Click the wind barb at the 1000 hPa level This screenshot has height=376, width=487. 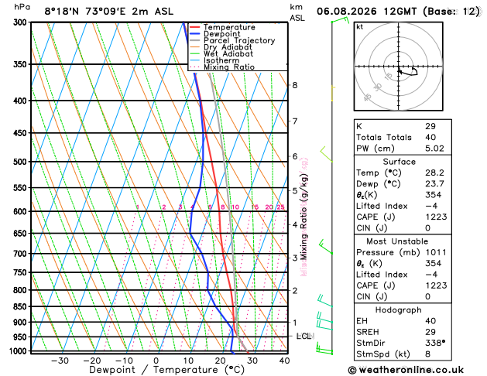324,348
